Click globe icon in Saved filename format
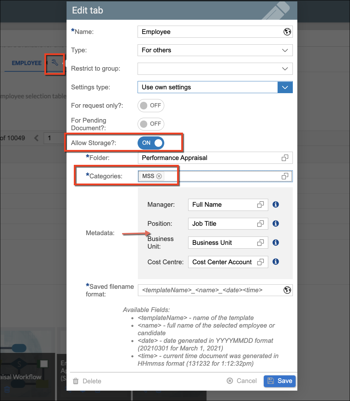The image size is (350, 401). (287, 290)
